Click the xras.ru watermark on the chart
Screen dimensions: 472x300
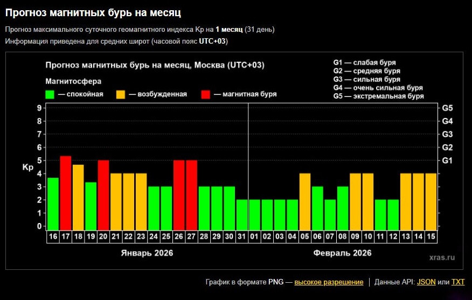pyautogui.click(x=442, y=257)
